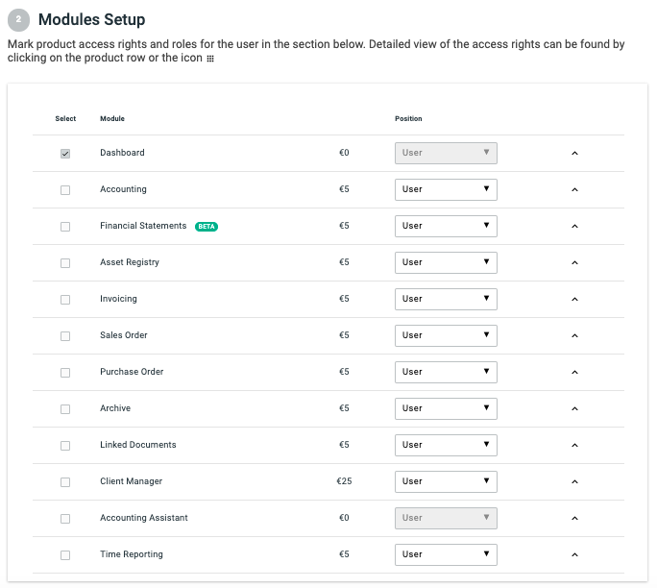Check the Asset Registry module checkbox
657x588 pixels.
pos(65,263)
